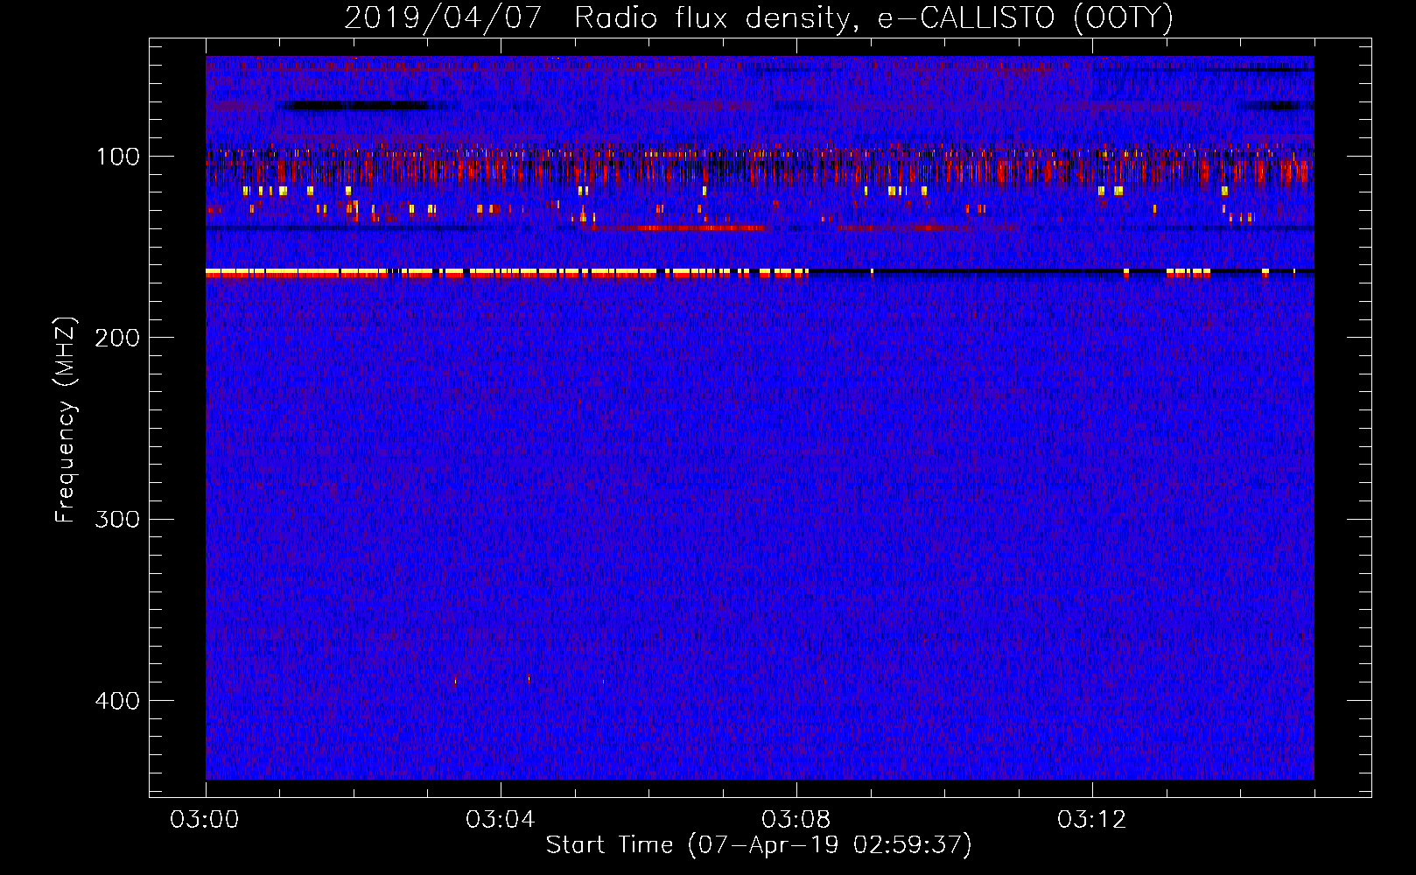Click the red emission streak near 140 MHz
Image resolution: width=1416 pixels, height=875 pixels.
[678, 227]
